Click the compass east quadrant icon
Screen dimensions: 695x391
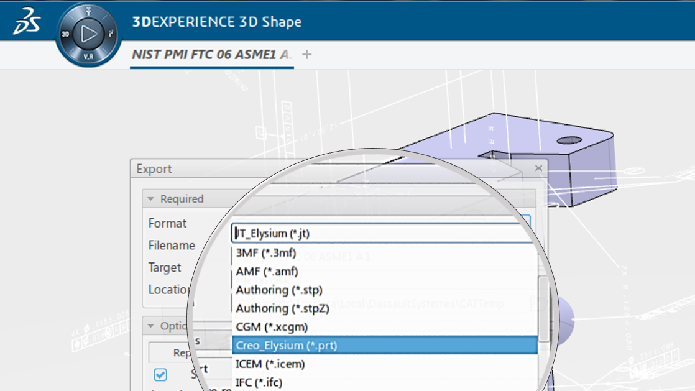pyautogui.click(x=111, y=34)
